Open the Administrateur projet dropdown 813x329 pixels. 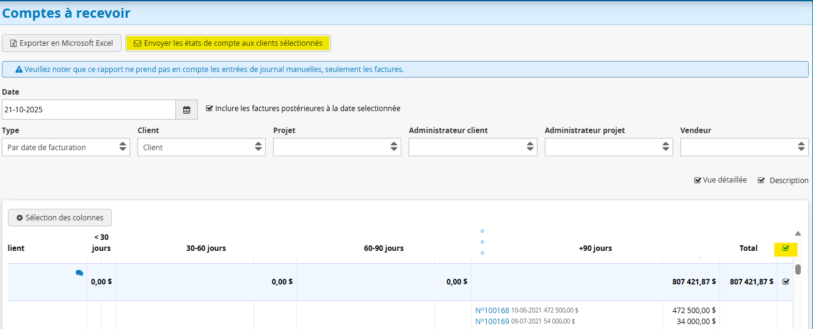608,147
